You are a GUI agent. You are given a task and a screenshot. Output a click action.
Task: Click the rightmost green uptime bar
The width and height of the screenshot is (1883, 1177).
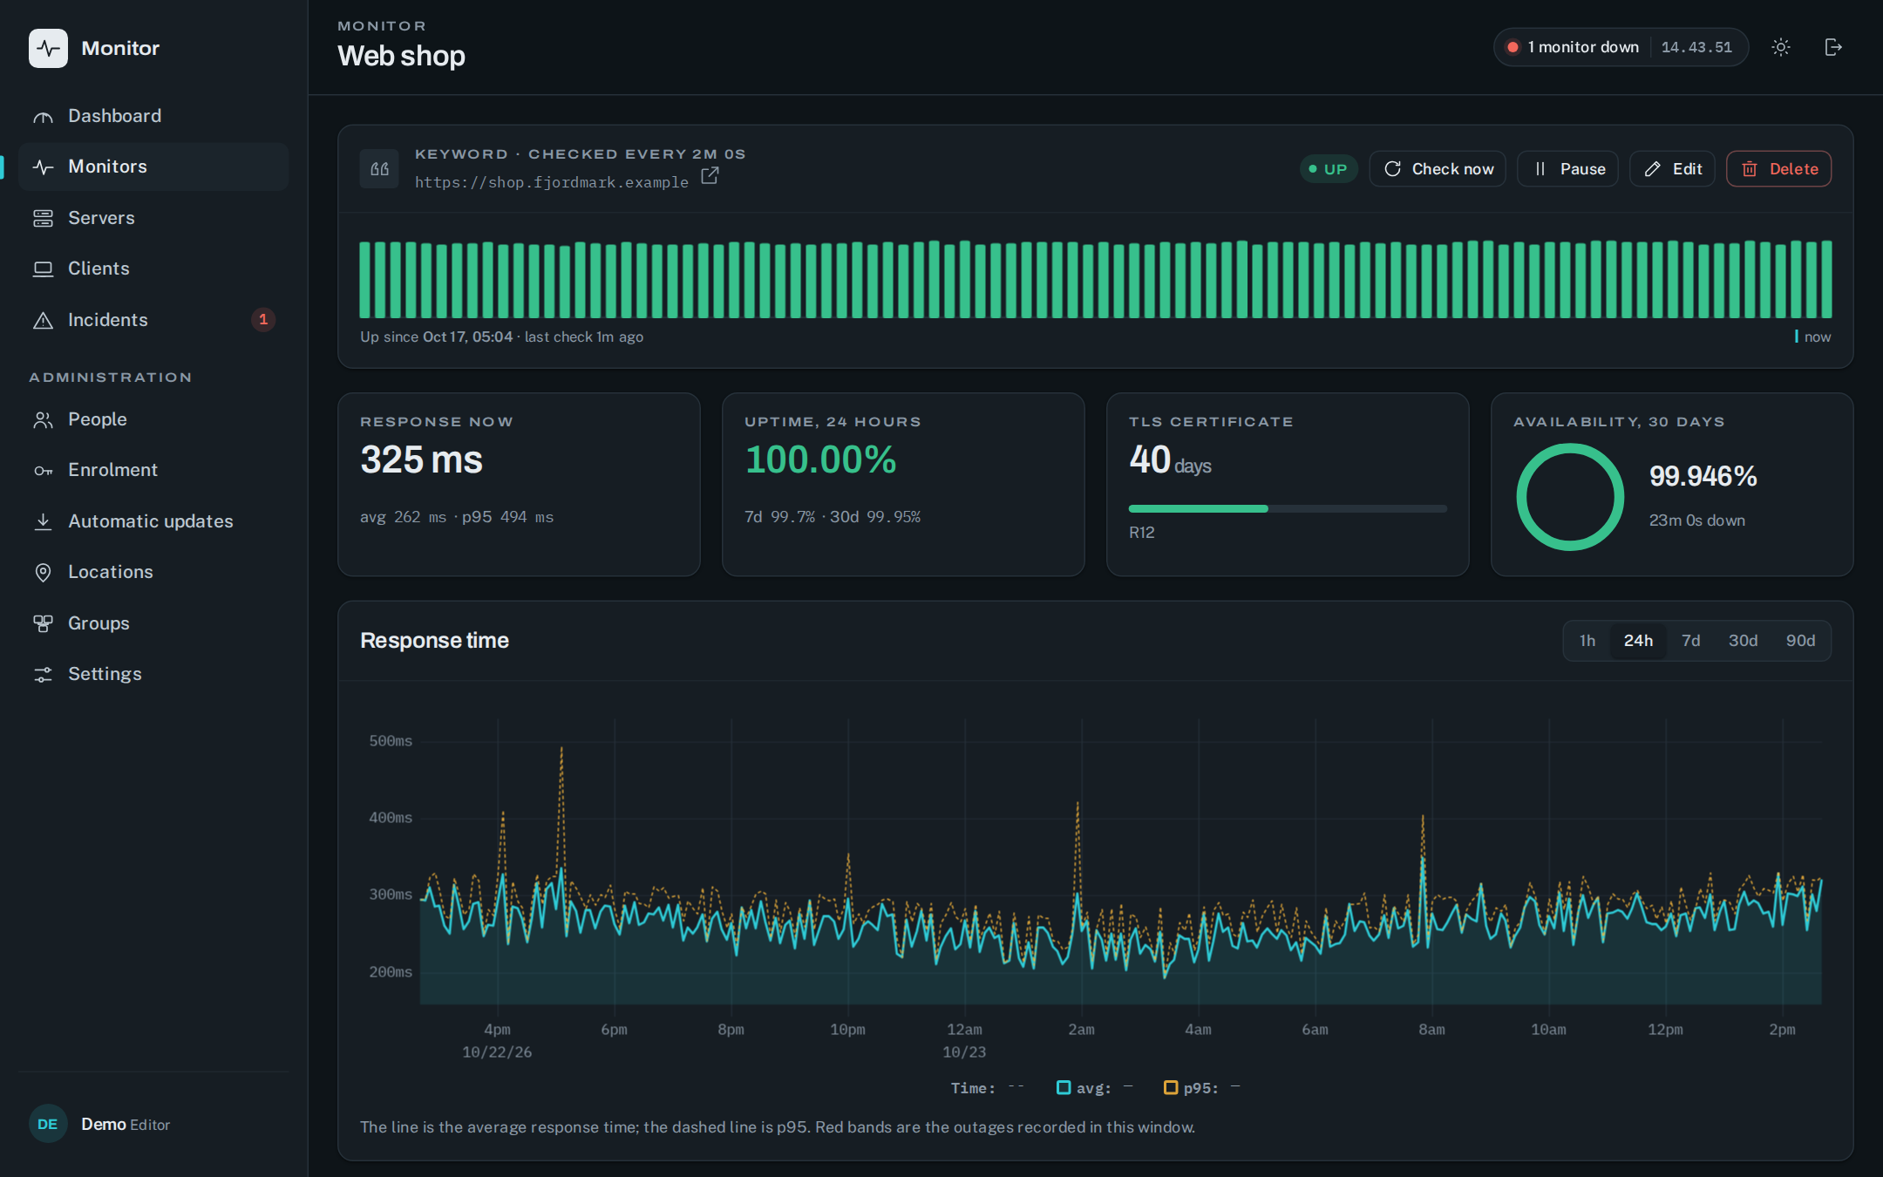pos(1825,279)
